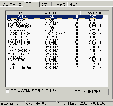Viewport: 113px width, 106px height.
Task: Select the SPOOLSV.EXE process row
Action: pyautogui.click(x=55, y=24)
